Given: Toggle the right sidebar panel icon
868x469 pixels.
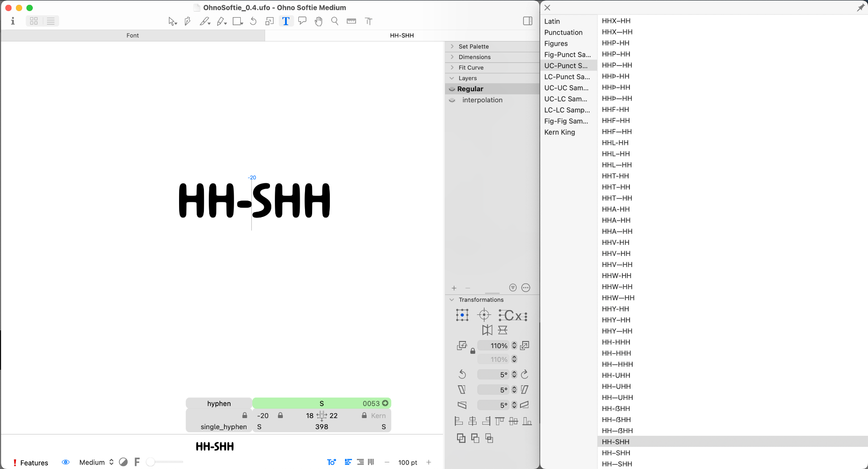Looking at the screenshot, I should [x=528, y=21].
